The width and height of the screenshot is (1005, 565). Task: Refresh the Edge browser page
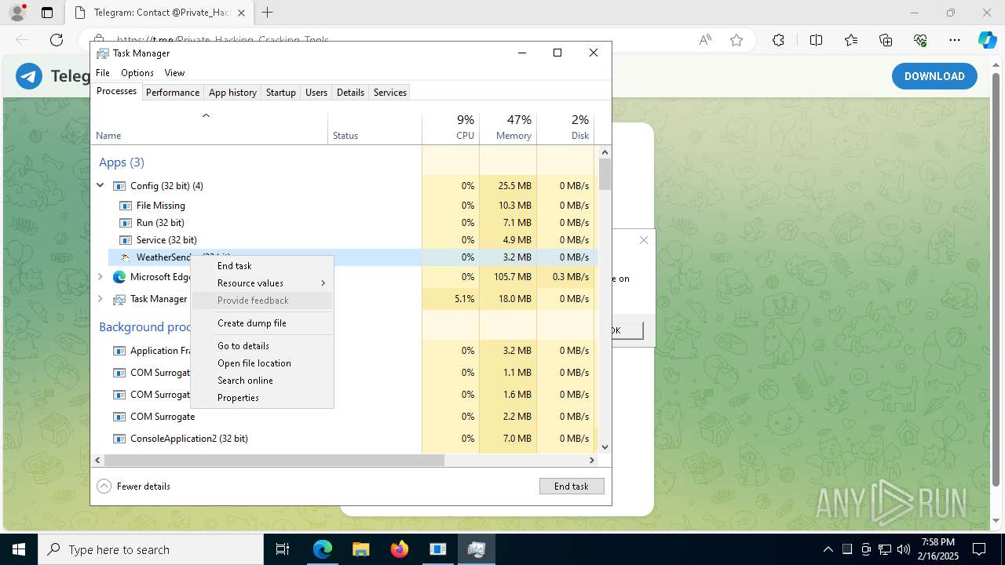(57, 40)
